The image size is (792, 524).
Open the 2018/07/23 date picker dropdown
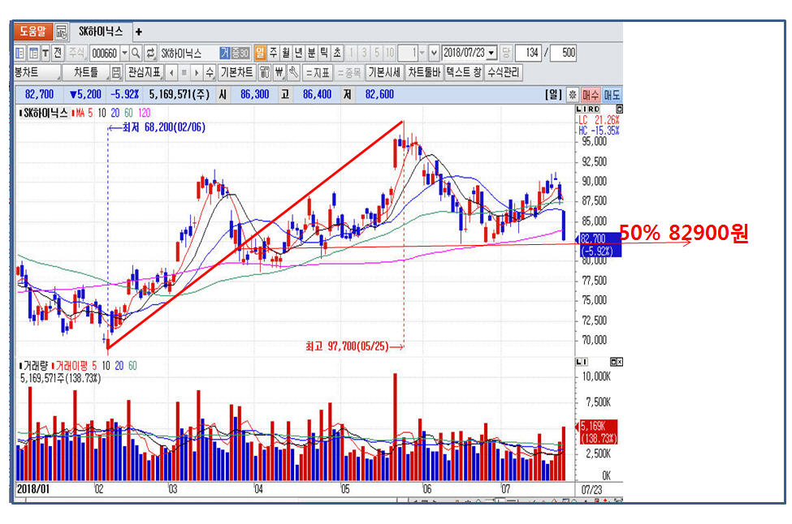[491, 53]
